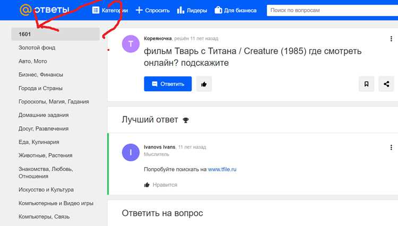Share the question
The image size is (398, 226).
click(386, 84)
